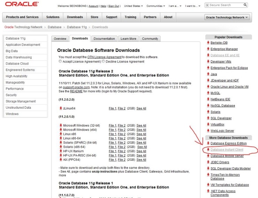258x198 pixels.
Task: Click download icon beside VirtualBox
Action: [x=208, y=124]
